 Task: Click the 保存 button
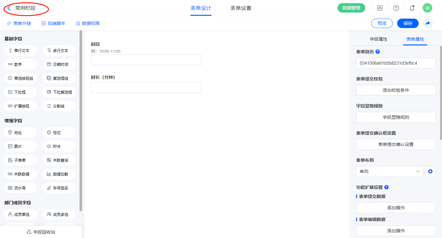pyautogui.click(x=408, y=23)
